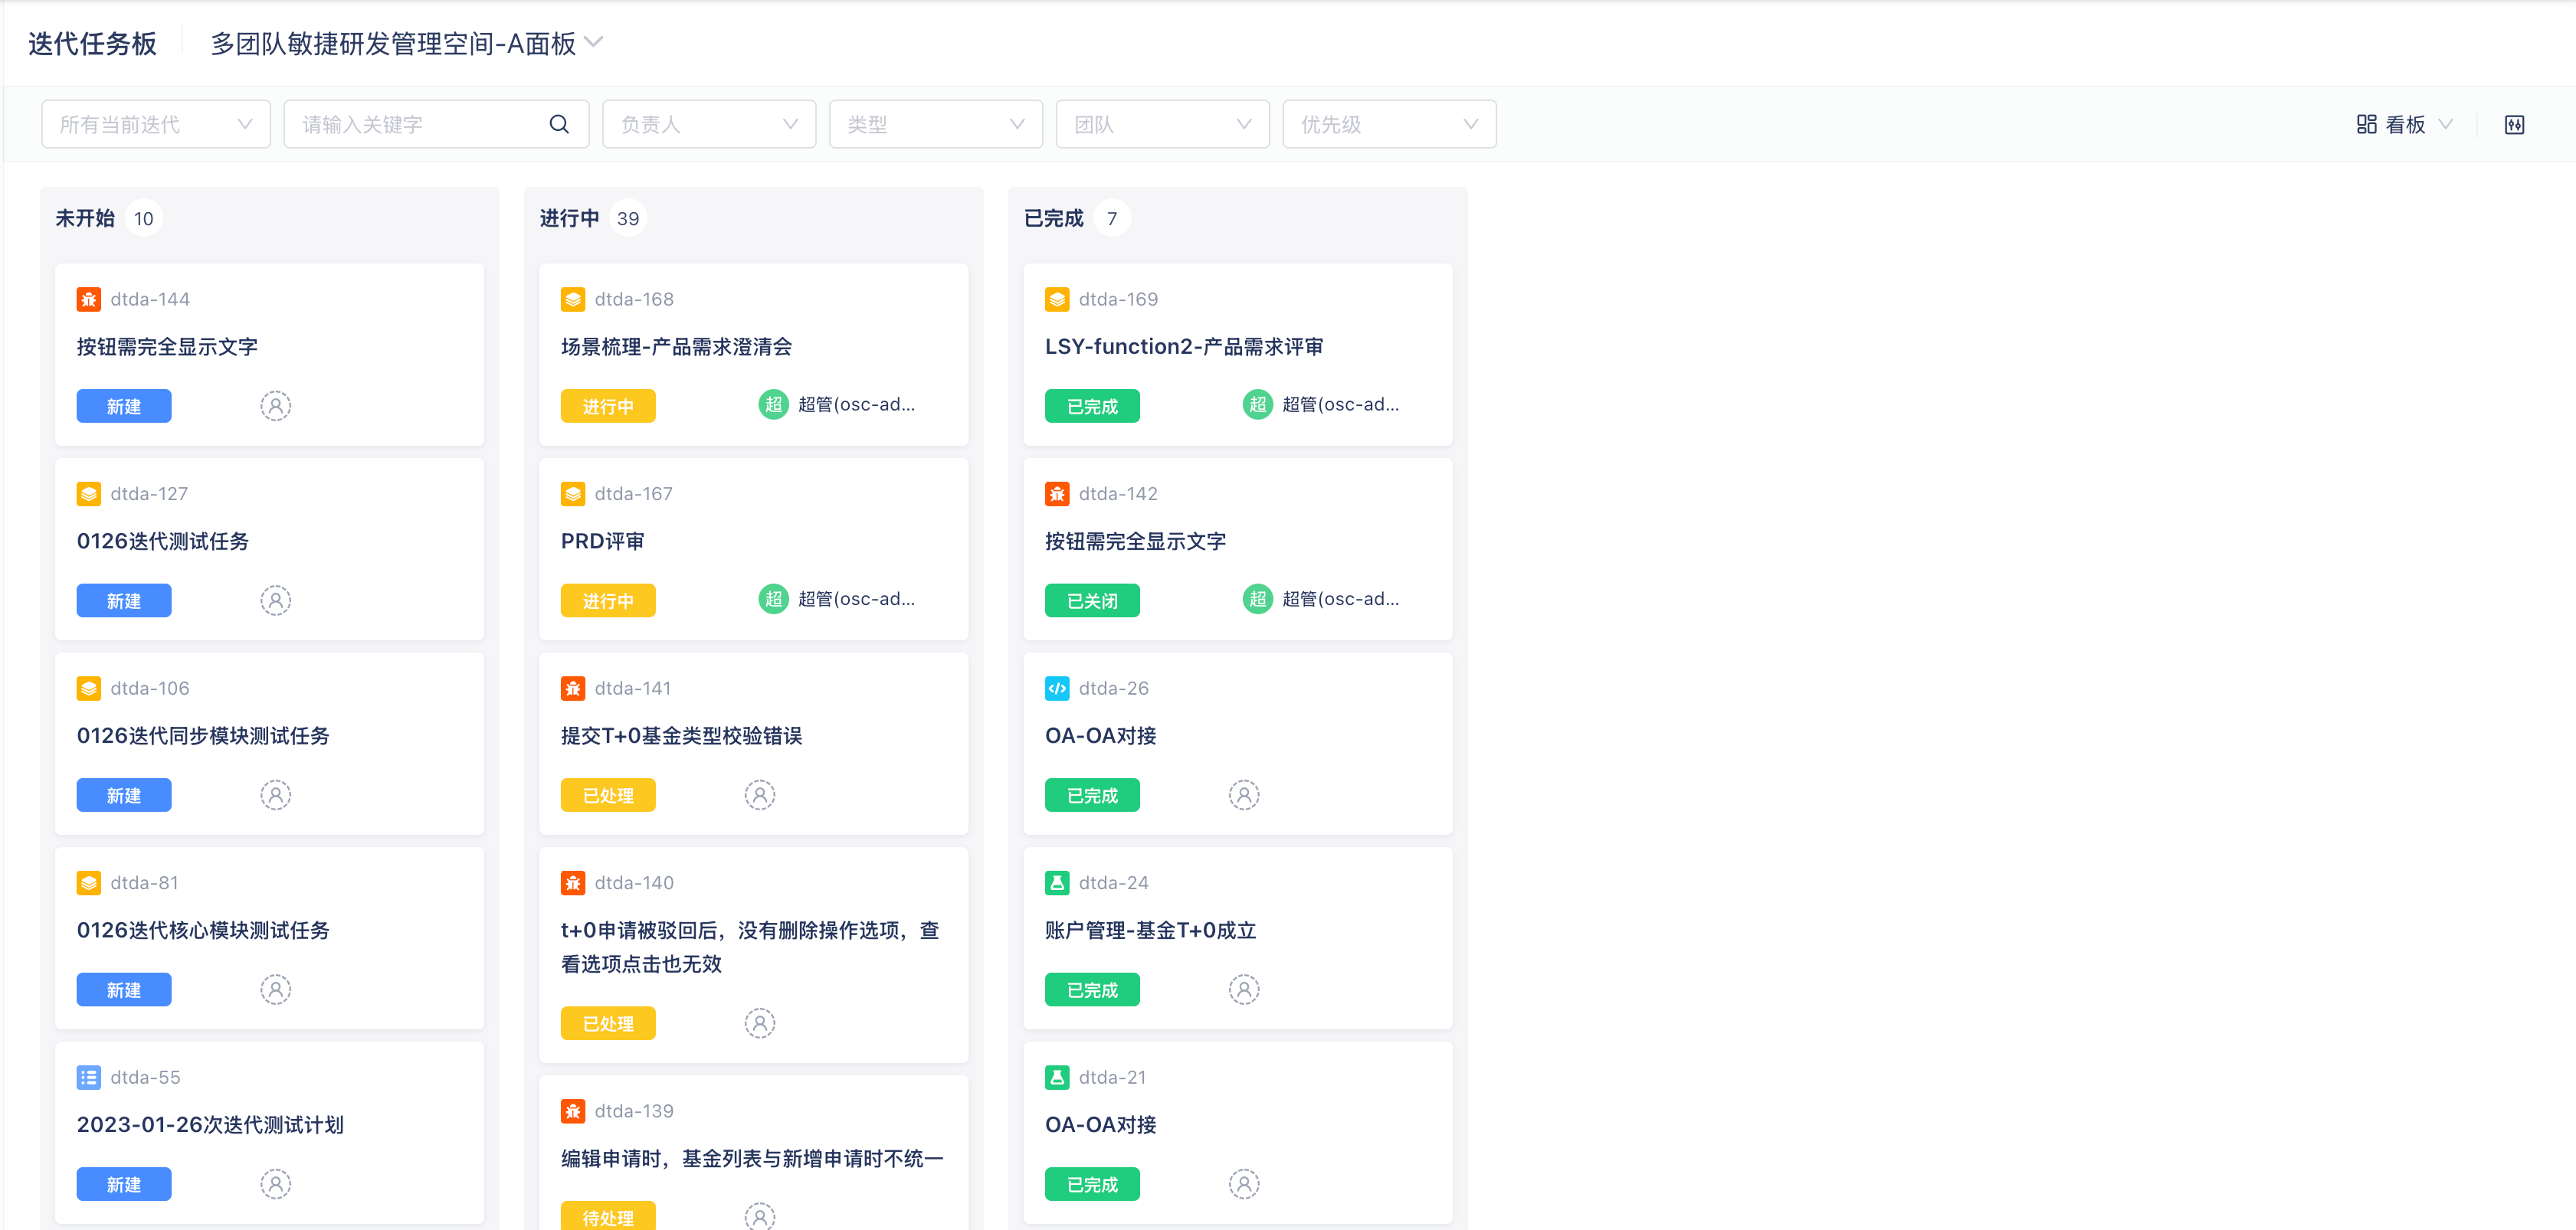This screenshot has height=1230, width=2576.
Task: Click the test flask icon on dtda-24
Action: point(1057,882)
